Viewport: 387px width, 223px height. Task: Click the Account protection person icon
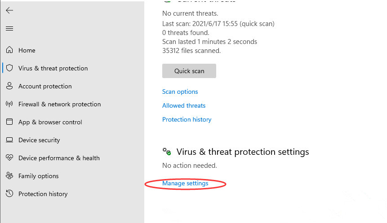coord(9,86)
